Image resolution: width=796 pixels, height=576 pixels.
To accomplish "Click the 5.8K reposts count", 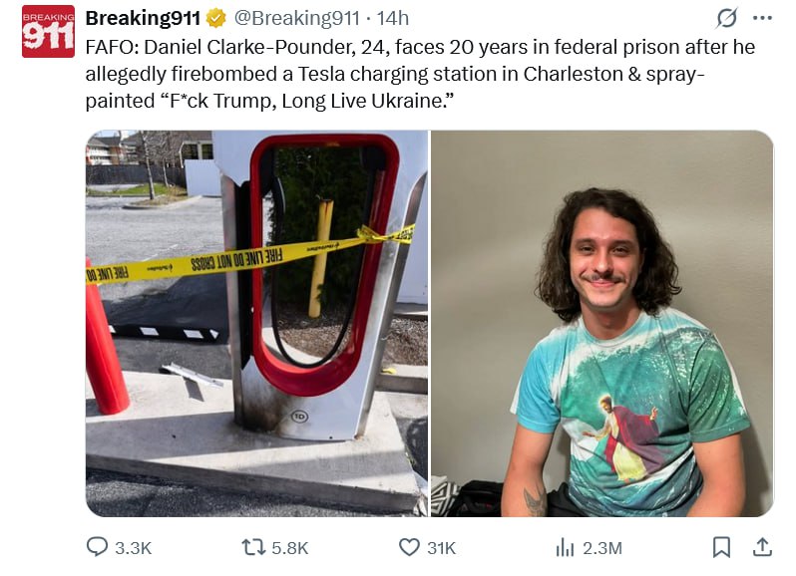I will point(290,548).
